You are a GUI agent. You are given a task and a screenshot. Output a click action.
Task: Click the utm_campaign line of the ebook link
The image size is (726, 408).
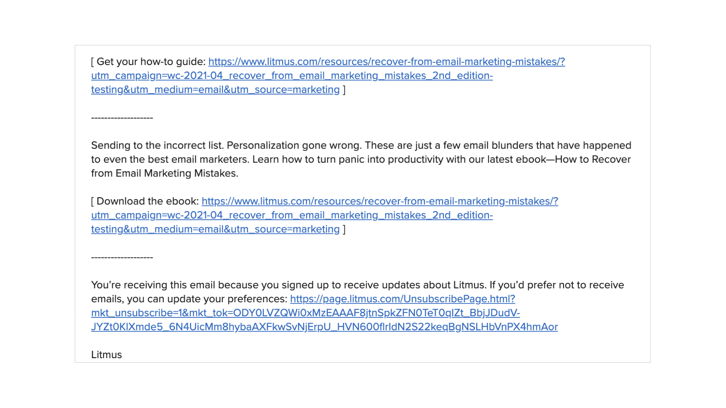point(292,215)
